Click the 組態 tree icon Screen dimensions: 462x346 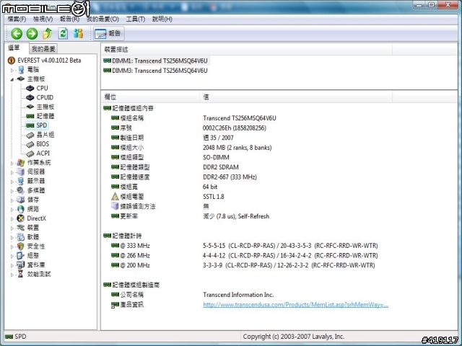(x=21, y=256)
